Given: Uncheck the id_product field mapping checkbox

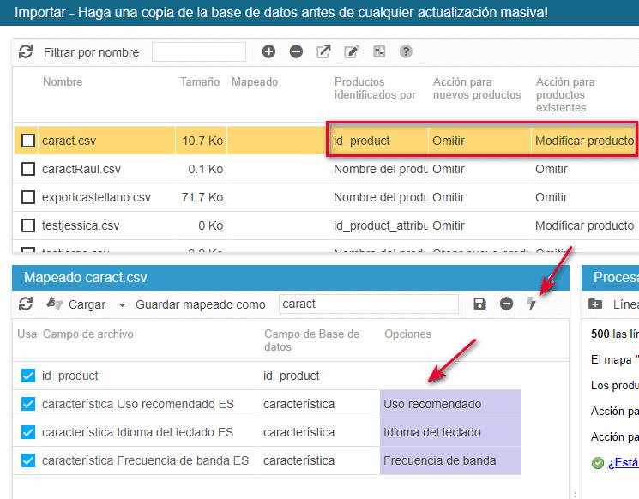Looking at the screenshot, I should (28, 376).
